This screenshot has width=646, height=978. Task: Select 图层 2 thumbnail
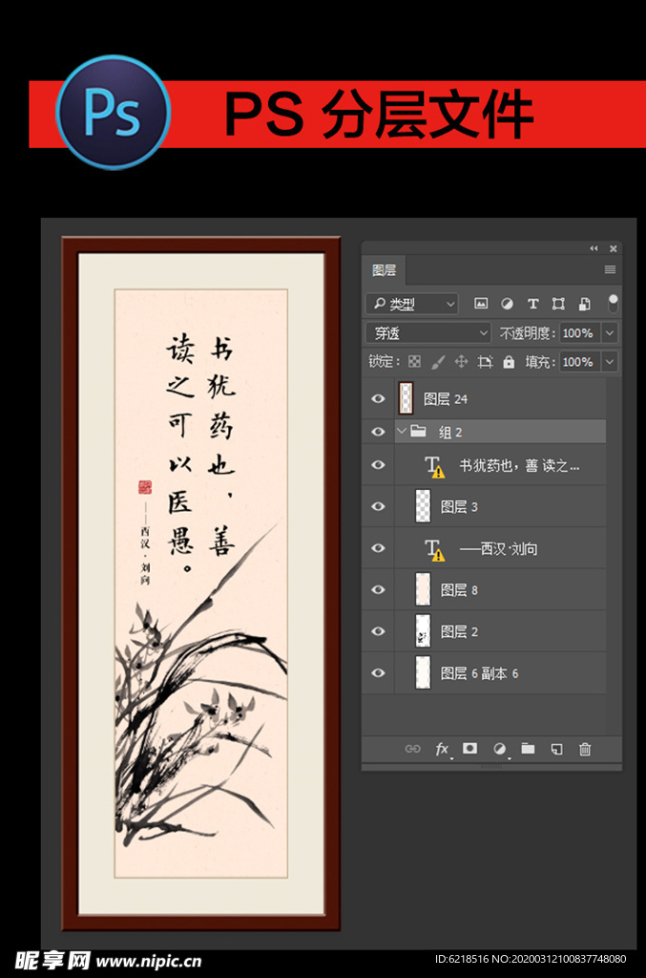(423, 631)
